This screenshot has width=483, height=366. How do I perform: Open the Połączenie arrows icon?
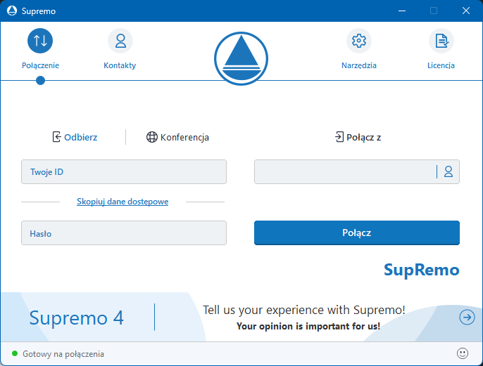[40, 41]
